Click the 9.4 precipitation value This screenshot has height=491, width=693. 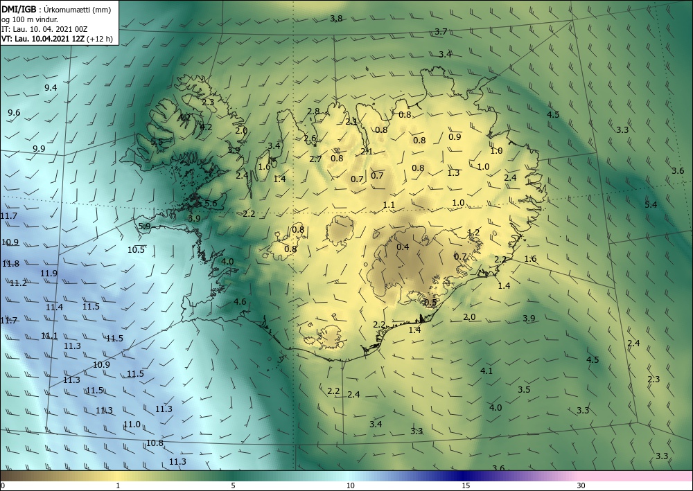51,88
